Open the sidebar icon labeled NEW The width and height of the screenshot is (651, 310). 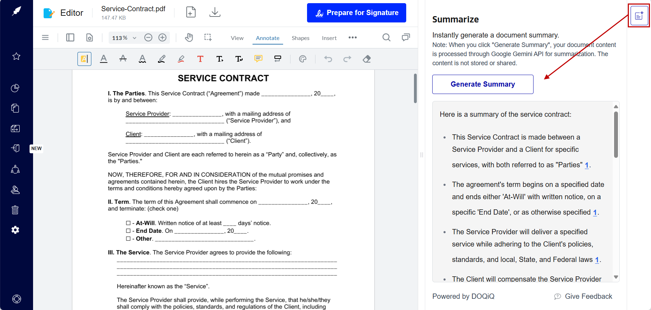pos(15,148)
